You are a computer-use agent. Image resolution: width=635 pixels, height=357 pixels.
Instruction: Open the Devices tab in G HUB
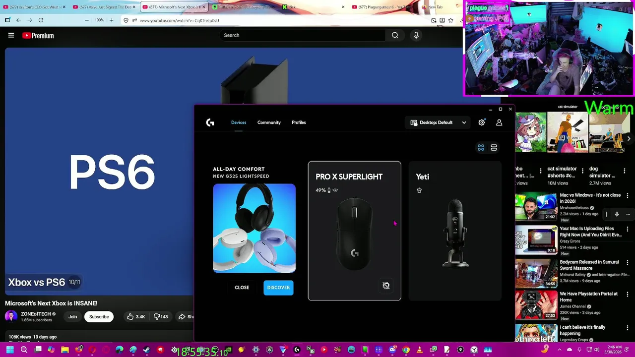point(239,122)
